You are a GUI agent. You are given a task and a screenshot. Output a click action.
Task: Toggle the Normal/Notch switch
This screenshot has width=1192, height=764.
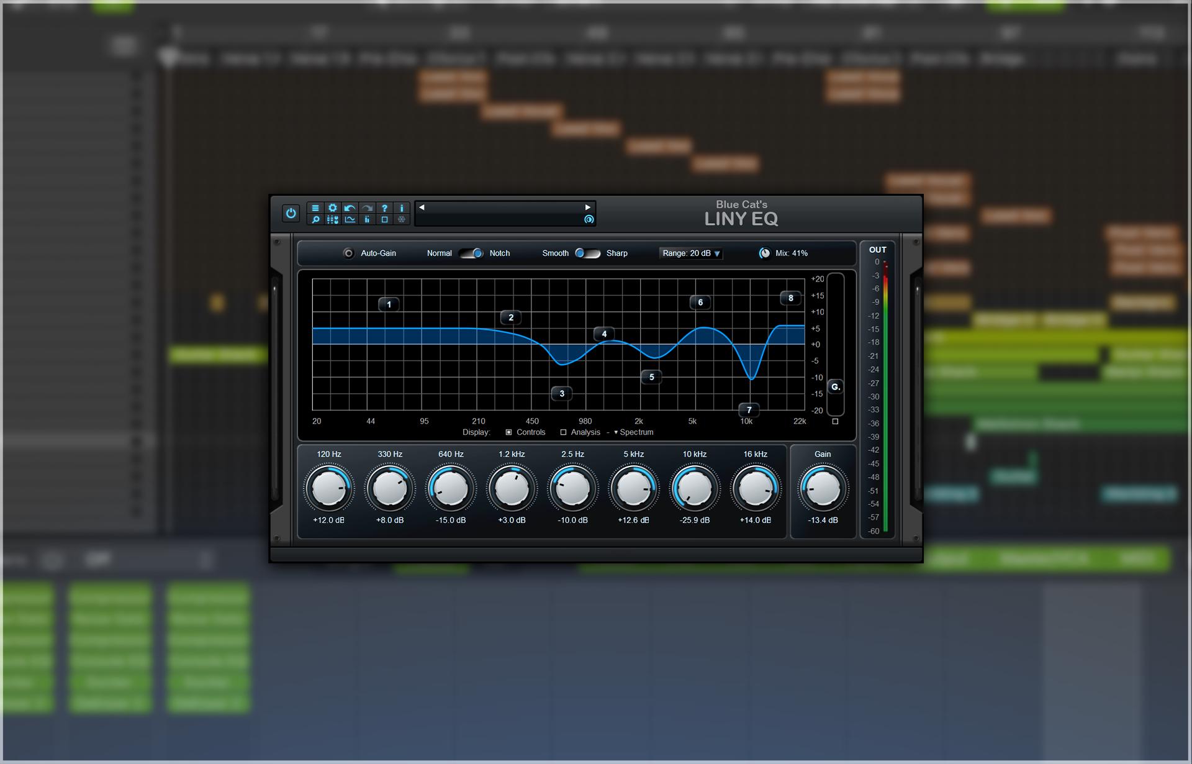click(471, 253)
